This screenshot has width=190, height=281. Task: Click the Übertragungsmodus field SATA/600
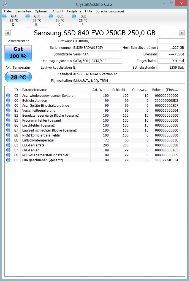tap(97, 61)
